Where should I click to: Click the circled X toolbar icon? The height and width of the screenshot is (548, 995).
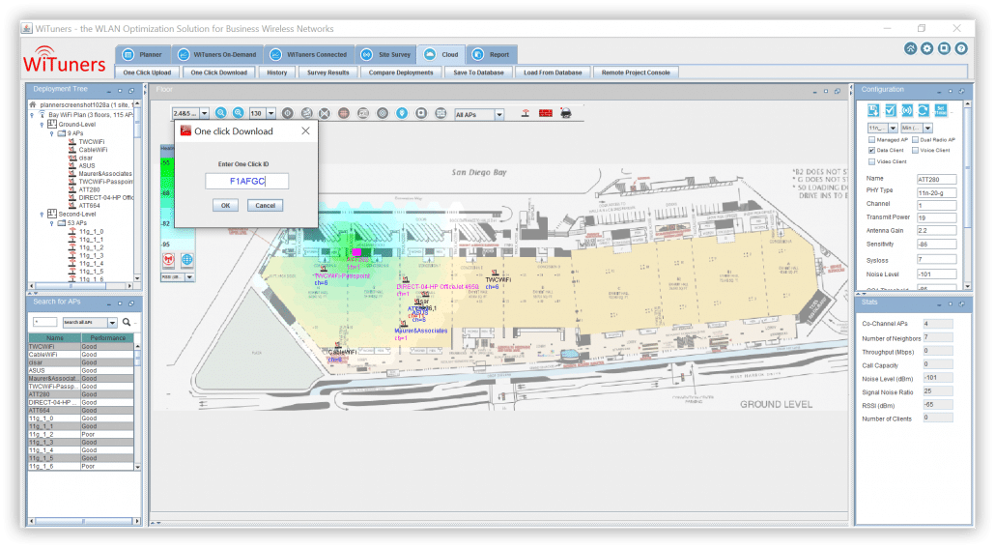(x=325, y=113)
